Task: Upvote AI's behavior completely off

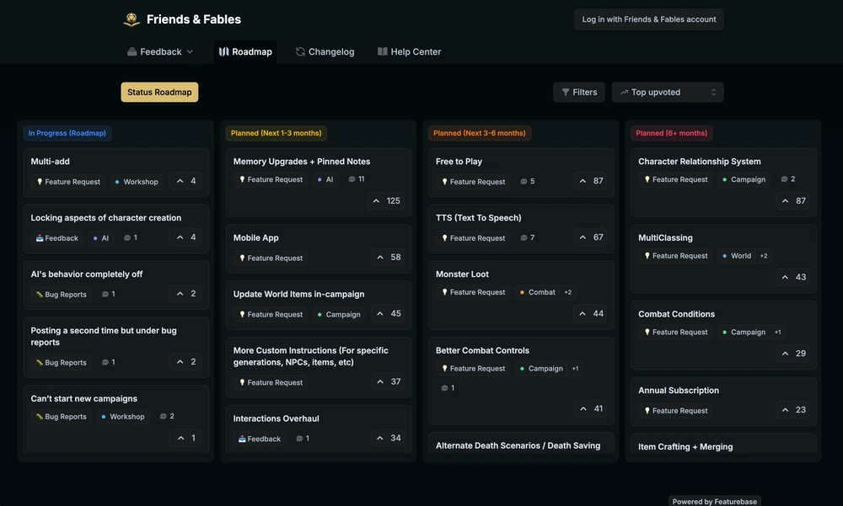Action: tap(186, 294)
